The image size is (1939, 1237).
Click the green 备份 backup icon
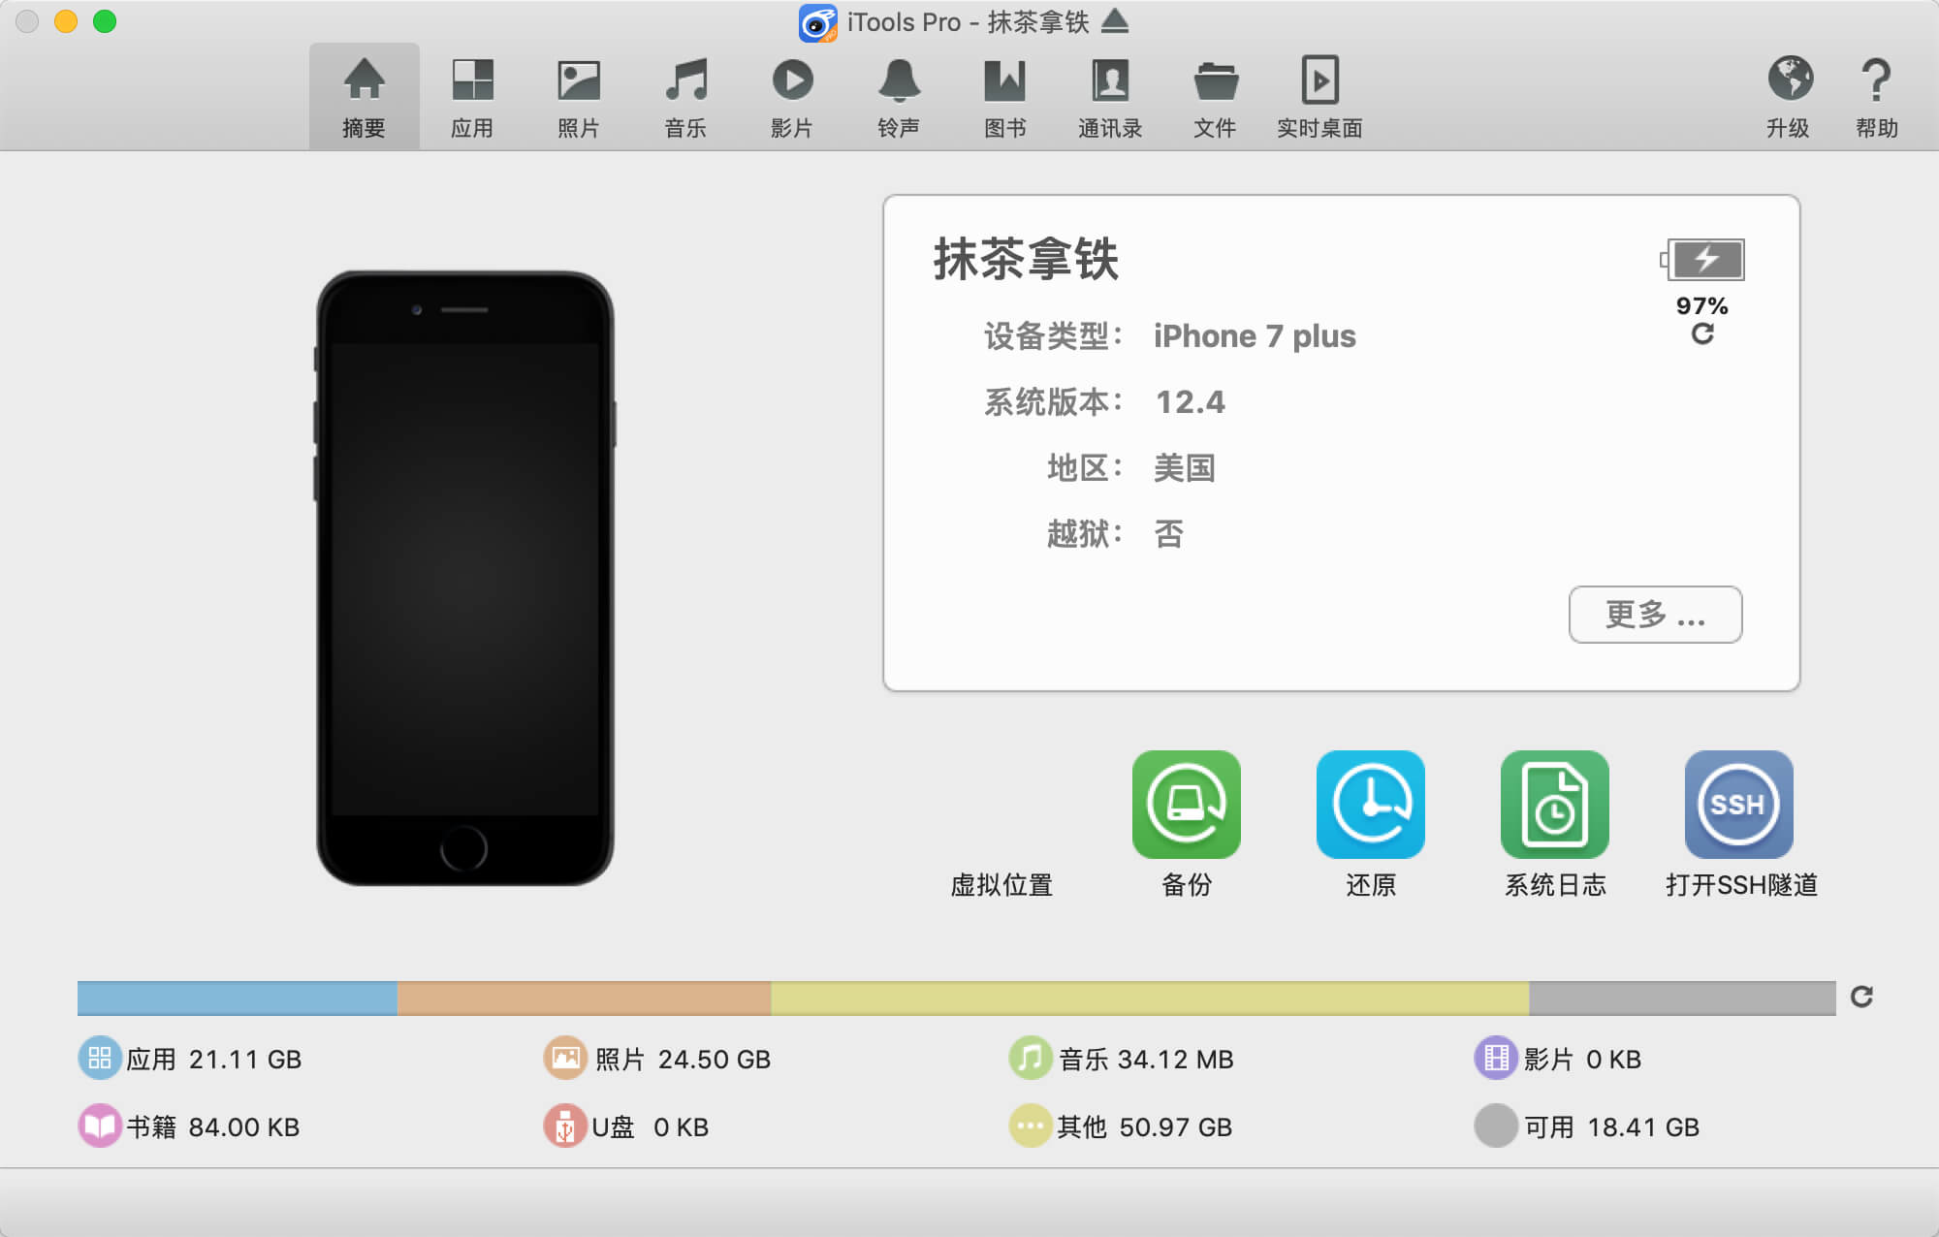pos(1187,804)
